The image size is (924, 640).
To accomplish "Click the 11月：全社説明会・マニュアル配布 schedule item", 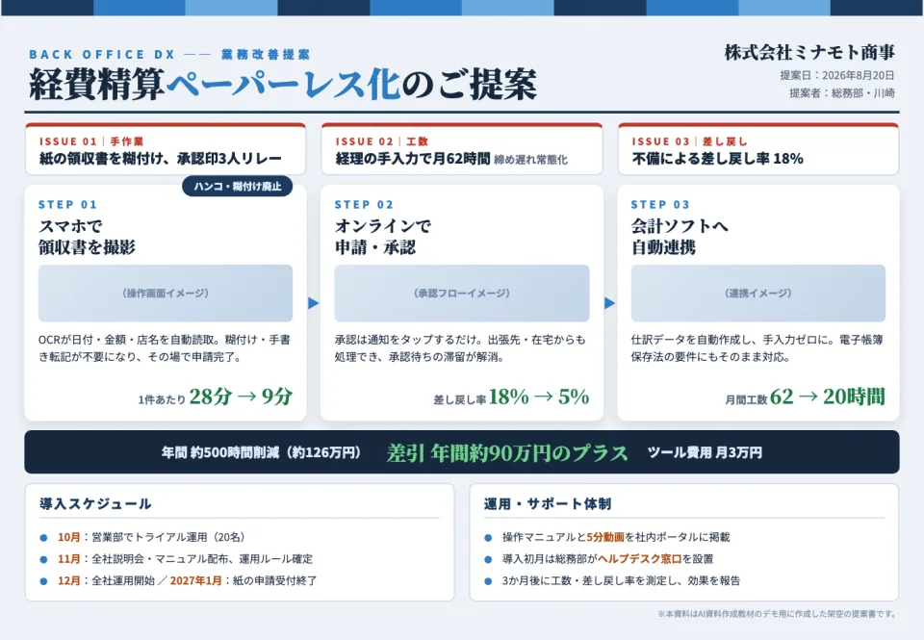I will point(185,558).
